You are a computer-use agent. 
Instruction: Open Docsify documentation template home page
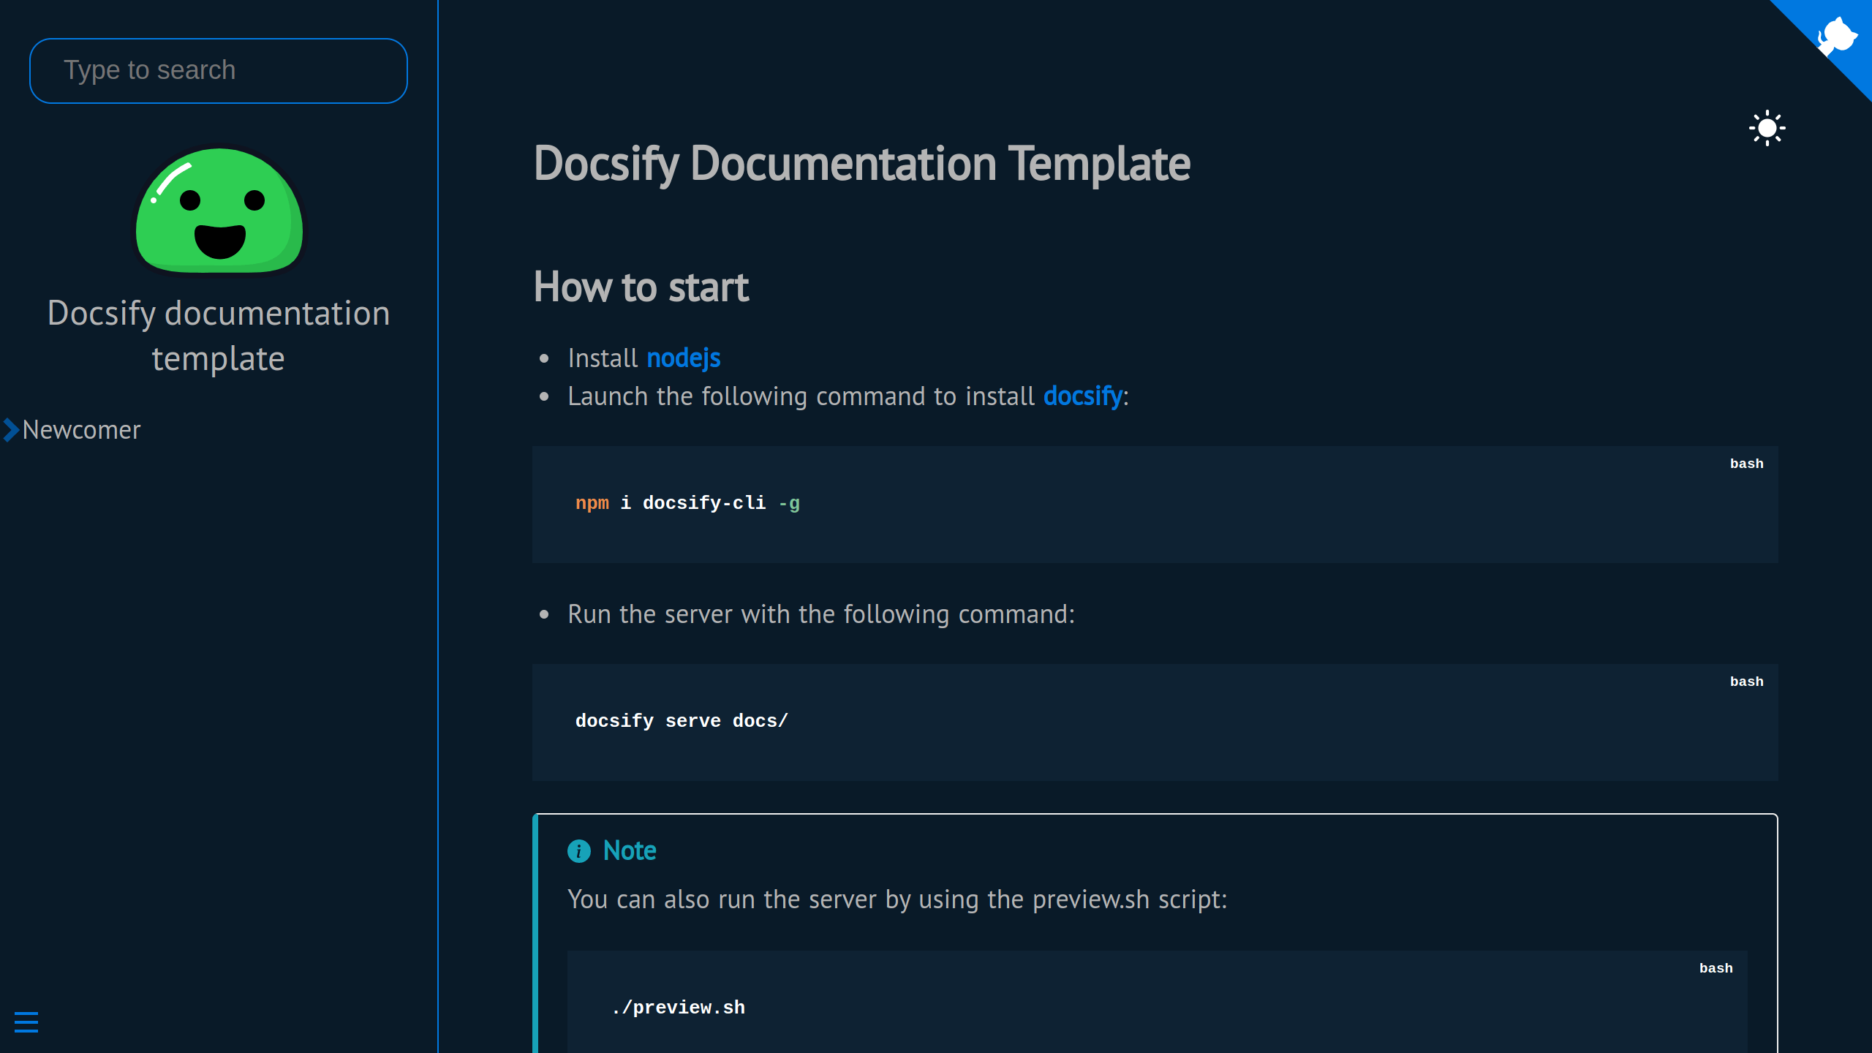point(219,335)
